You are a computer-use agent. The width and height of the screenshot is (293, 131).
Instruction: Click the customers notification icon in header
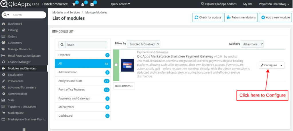(83, 4)
